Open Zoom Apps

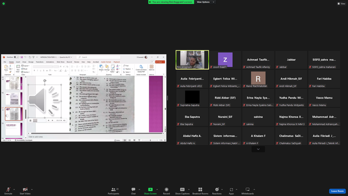click(x=231, y=191)
